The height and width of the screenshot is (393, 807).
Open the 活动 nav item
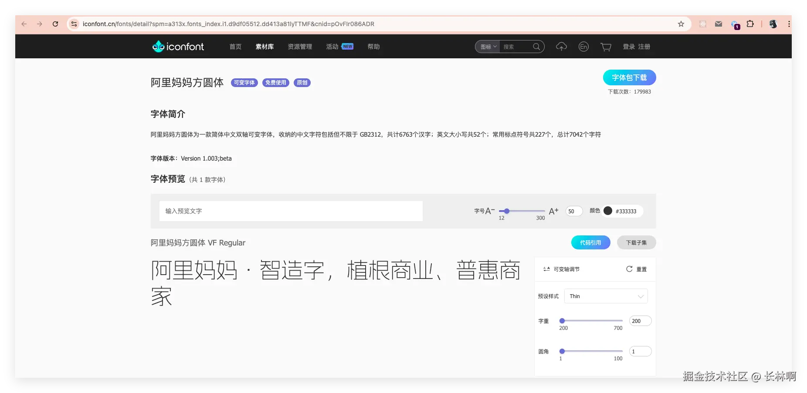[x=332, y=47]
